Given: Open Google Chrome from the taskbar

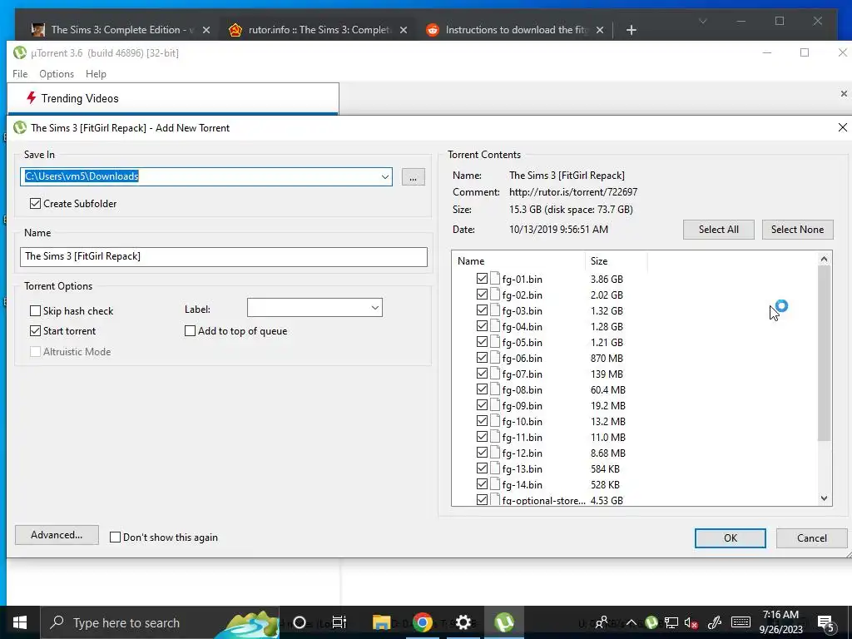Looking at the screenshot, I should coord(422,622).
